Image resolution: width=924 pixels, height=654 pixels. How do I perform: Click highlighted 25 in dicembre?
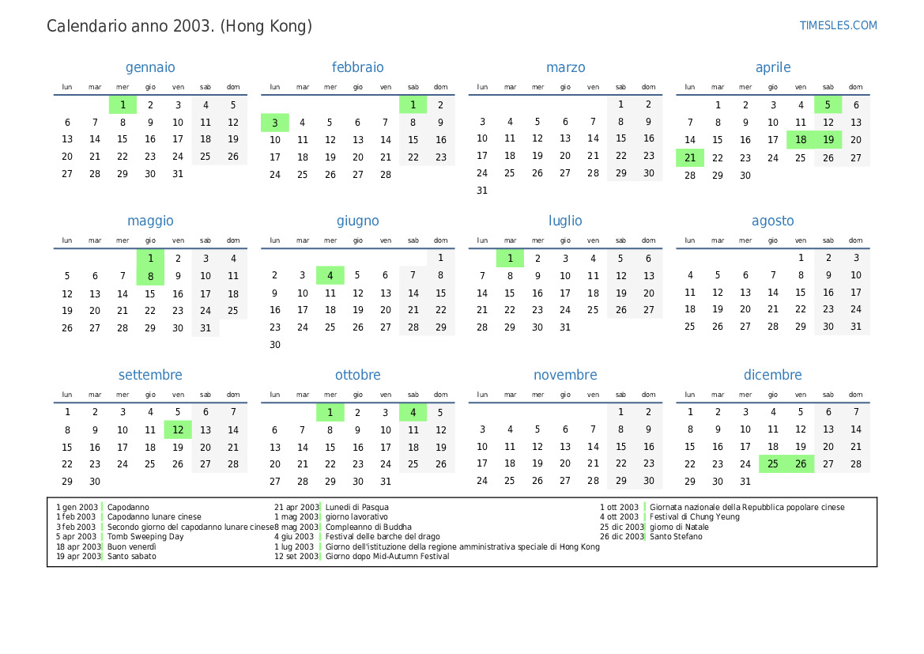[772, 464]
